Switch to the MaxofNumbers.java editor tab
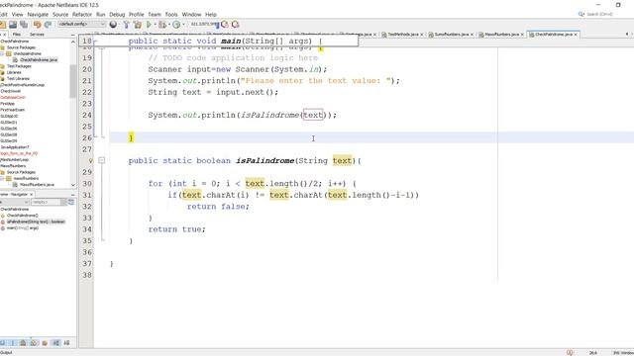This screenshot has width=634, height=356. (501, 35)
